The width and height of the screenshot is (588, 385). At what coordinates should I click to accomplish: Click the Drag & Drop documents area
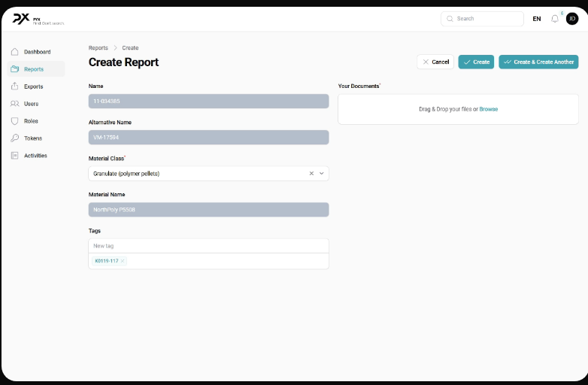pyautogui.click(x=458, y=109)
